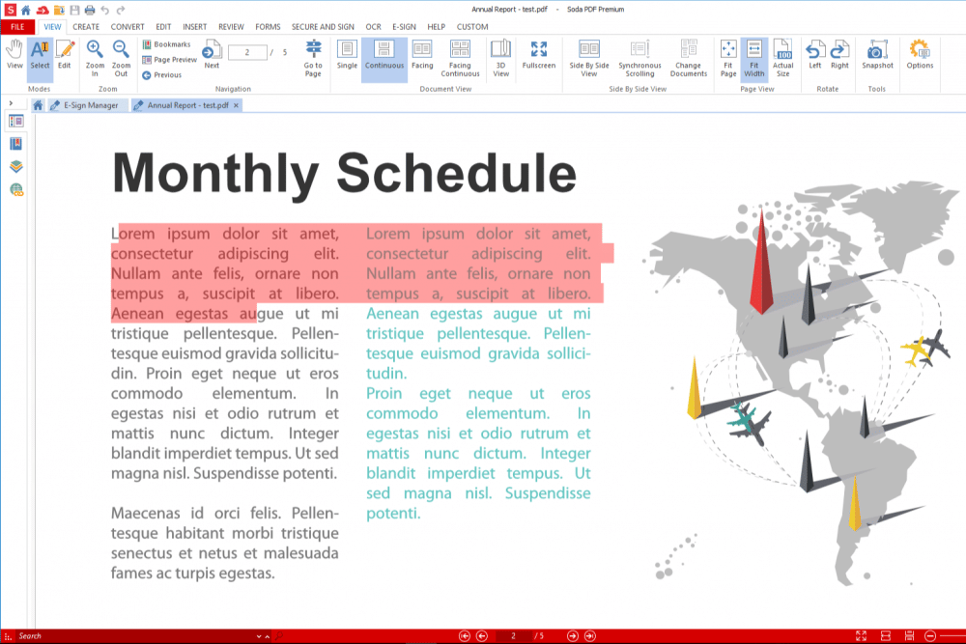Open the Go to Page signpost

click(x=313, y=56)
